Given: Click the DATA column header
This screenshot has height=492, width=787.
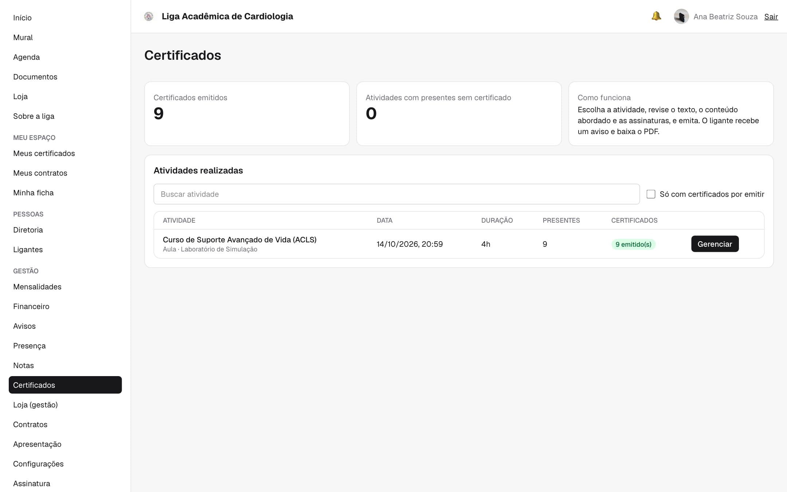Looking at the screenshot, I should (x=384, y=220).
